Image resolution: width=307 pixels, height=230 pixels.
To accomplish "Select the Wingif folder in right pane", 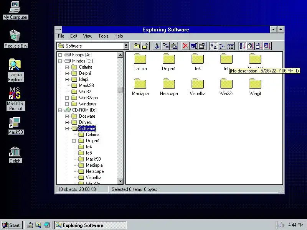I will click(255, 87).
